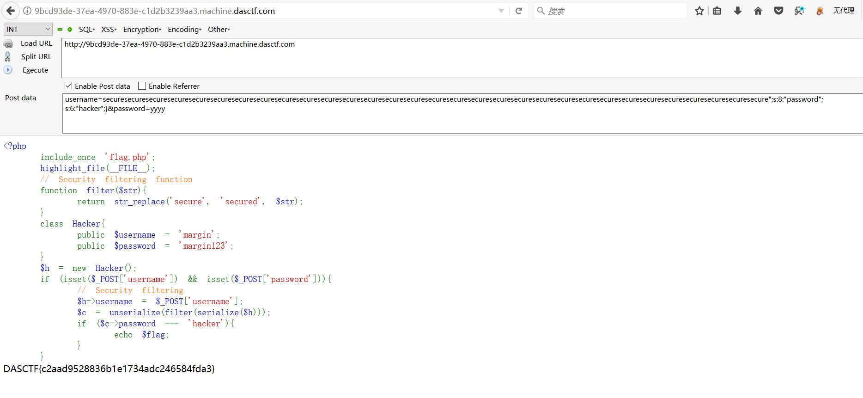The height and width of the screenshot is (398, 863).
Task: Click the green minus HackBar icon
Action: click(60, 30)
